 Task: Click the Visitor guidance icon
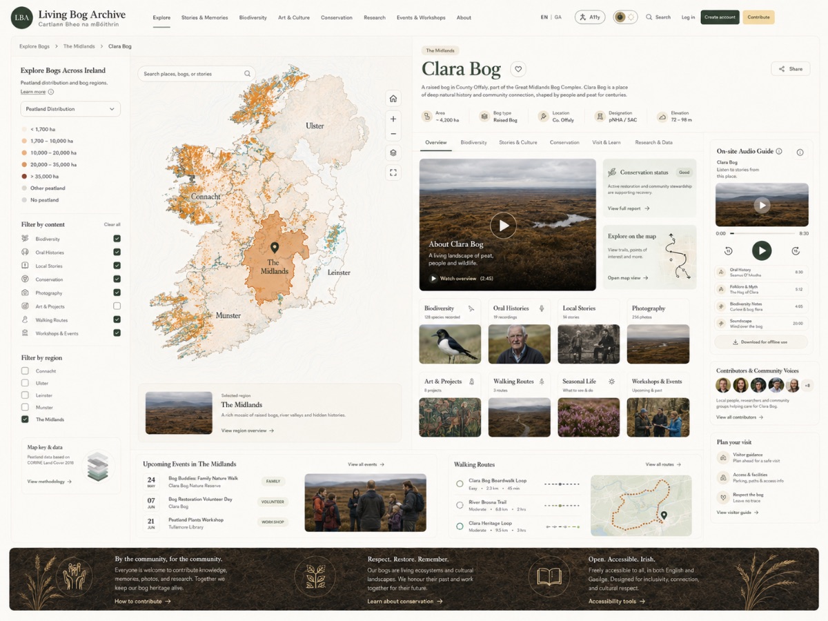pos(723,457)
